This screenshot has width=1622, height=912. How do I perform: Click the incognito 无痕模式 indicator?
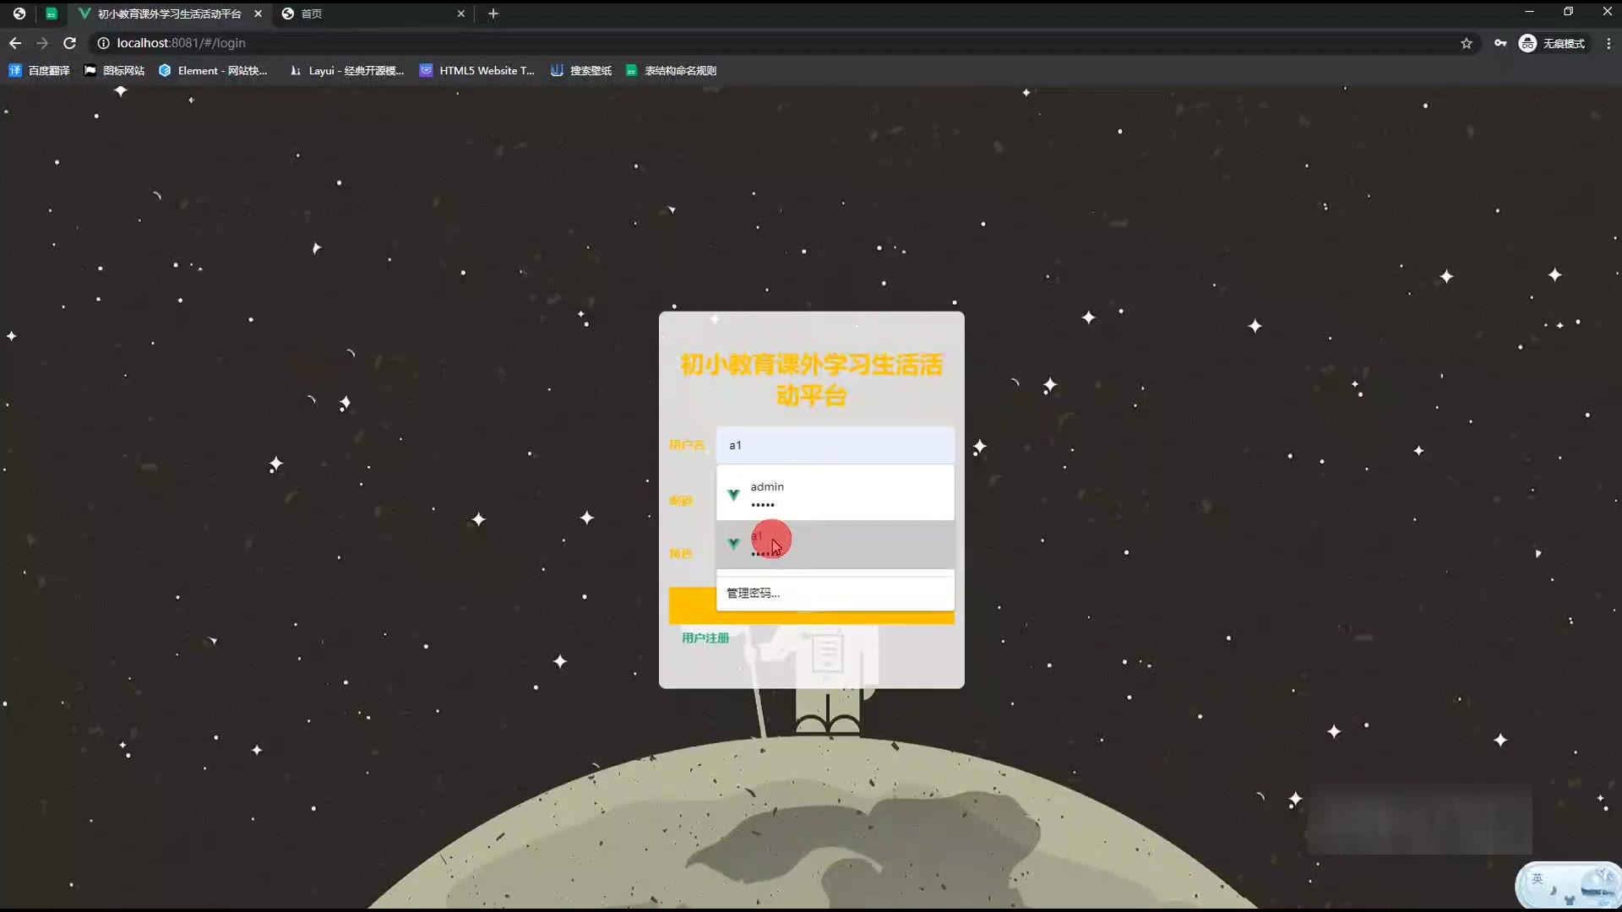pos(1552,43)
